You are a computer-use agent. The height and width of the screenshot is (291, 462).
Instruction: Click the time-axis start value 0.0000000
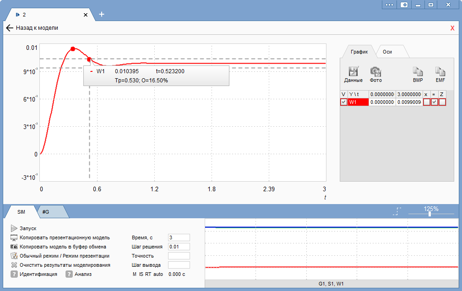tap(382, 94)
